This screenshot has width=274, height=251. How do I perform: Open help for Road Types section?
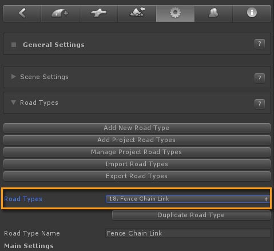[x=260, y=104]
